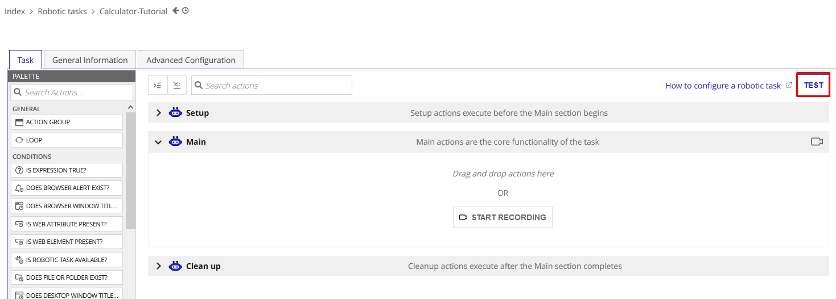Click the back arrow icon beside Calculator-Tutorial

[x=176, y=11]
